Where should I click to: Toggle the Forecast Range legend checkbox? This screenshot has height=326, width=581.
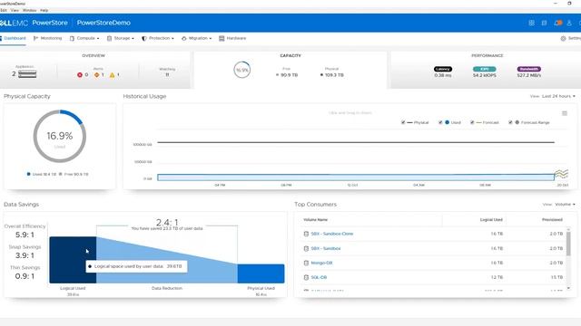click(x=510, y=122)
